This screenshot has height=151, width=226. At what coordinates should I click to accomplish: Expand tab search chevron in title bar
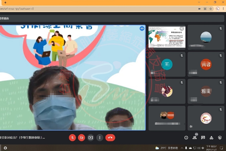point(199,2)
